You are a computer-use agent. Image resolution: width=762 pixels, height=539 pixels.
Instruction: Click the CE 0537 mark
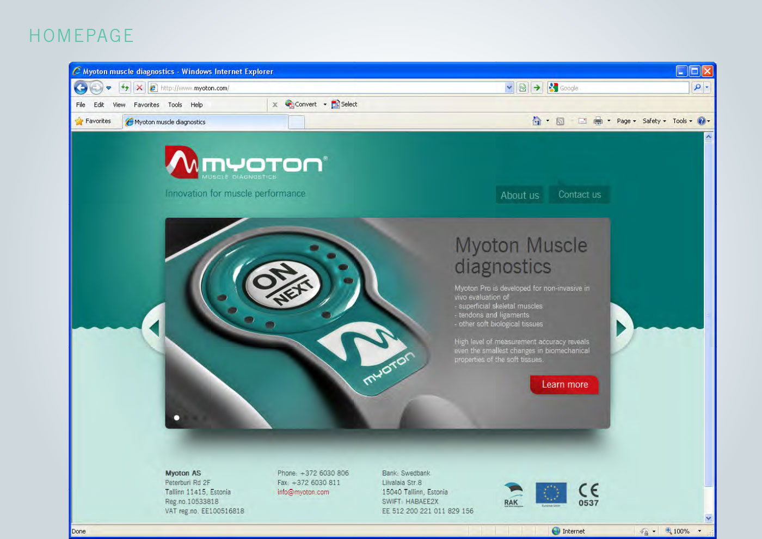click(588, 494)
